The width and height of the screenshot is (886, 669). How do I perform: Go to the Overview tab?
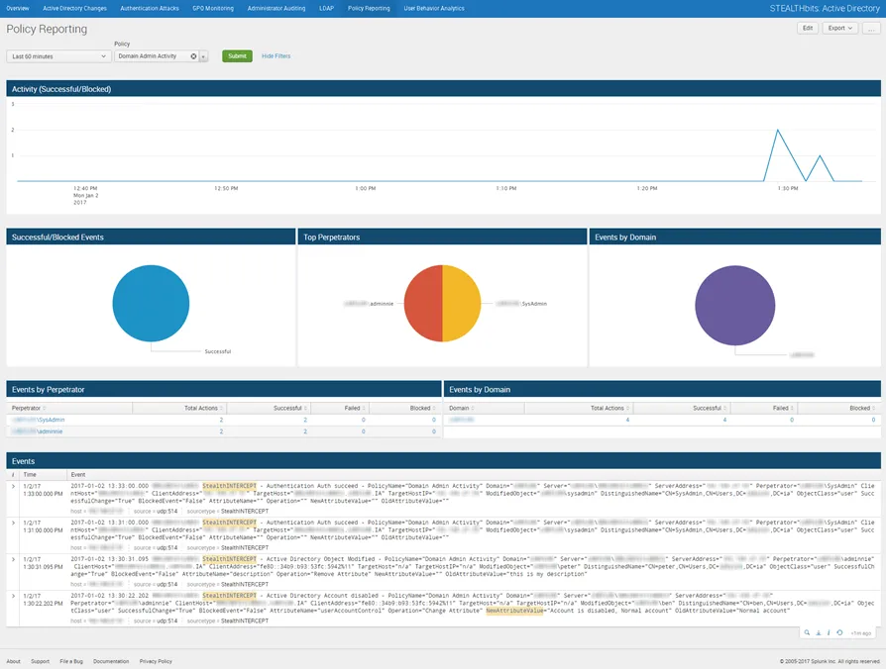pyautogui.click(x=18, y=9)
